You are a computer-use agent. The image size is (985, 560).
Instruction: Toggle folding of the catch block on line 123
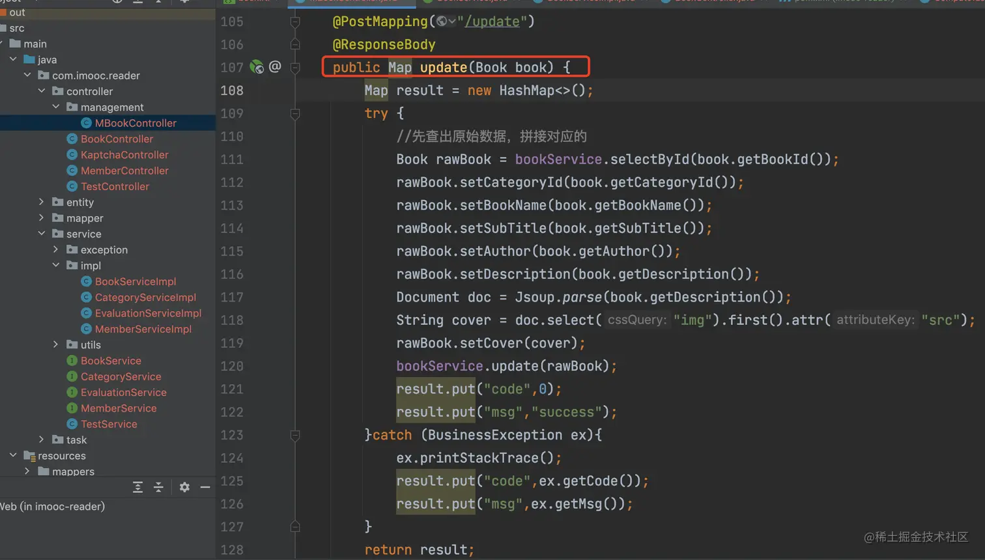click(295, 435)
